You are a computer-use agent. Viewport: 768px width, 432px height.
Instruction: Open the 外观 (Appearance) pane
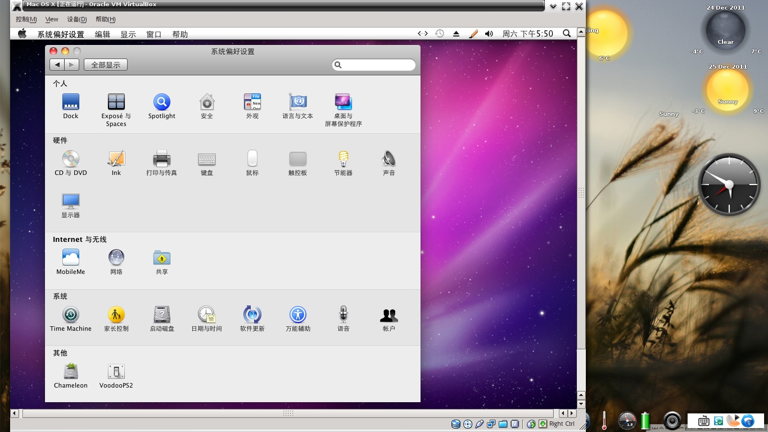[x=252, y=106]
